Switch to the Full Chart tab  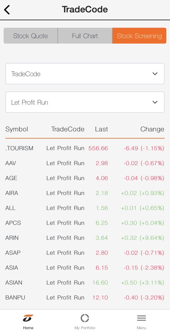85,36
